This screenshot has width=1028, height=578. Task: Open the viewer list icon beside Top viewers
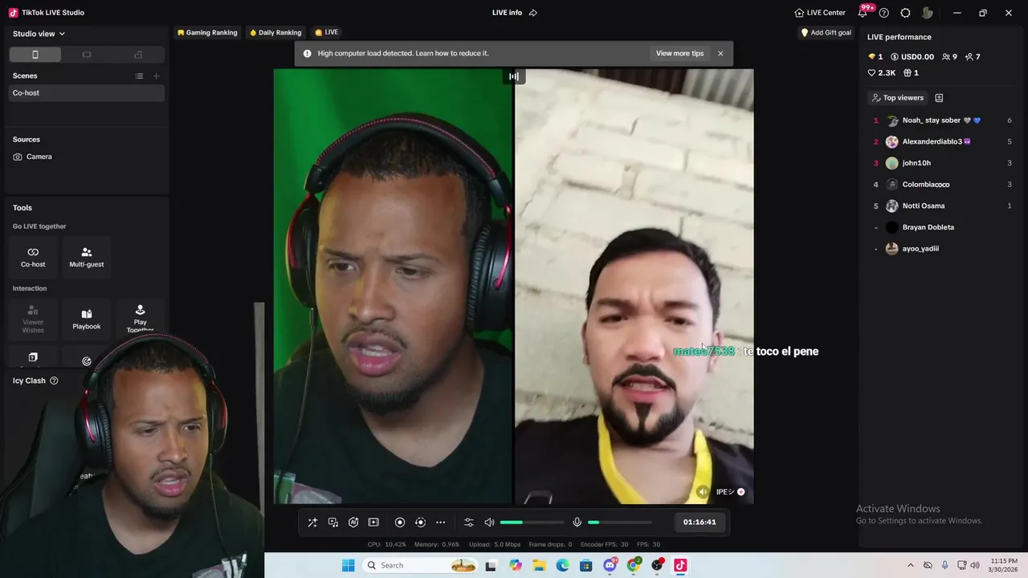click(x=939, y=98)
